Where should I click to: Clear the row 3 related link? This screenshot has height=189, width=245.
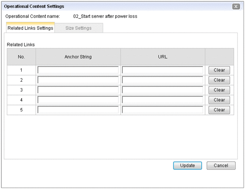click(x=219, y=90)
